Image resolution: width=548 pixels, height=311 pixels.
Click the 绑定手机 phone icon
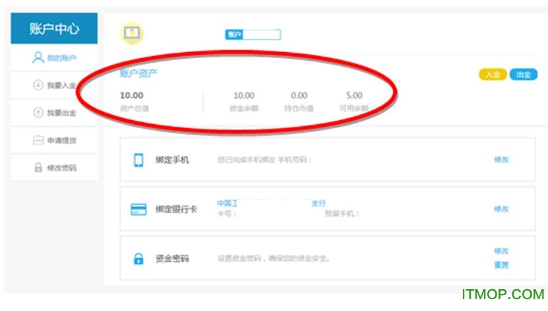coord(139,160)
